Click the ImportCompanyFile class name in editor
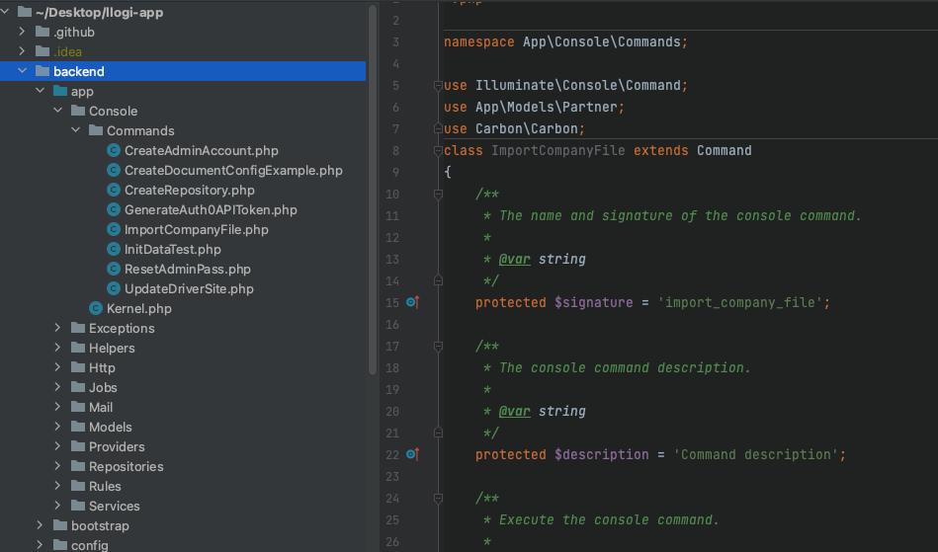 (558, 150)
